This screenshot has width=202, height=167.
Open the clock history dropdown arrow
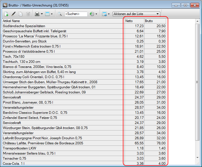96,14
